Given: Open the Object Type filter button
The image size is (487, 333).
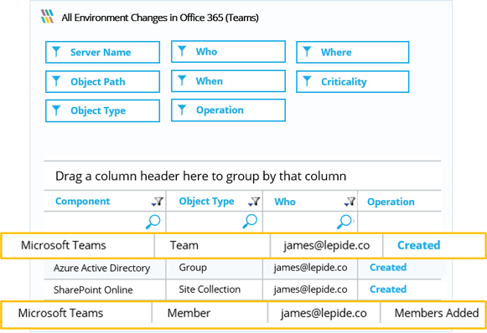Looking at the screenshot, I should tap(102, 110).
